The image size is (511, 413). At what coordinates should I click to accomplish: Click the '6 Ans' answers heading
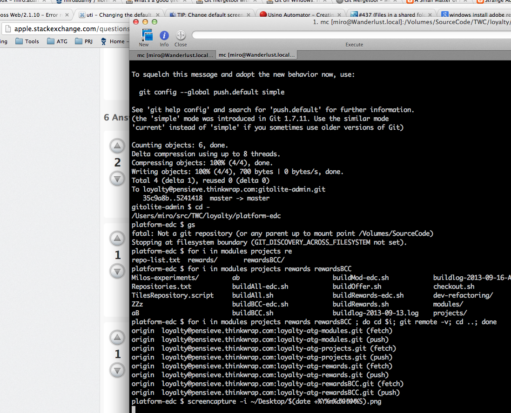116,117
